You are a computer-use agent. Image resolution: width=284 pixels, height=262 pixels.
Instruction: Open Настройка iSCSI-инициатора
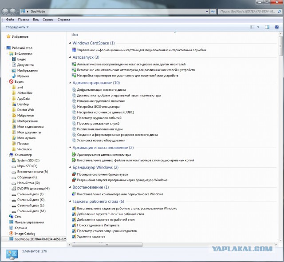coord(98,106)
